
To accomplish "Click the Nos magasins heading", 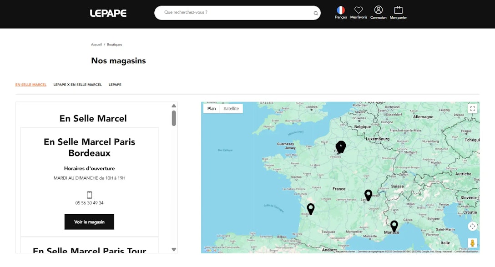I will pos(118,60).
